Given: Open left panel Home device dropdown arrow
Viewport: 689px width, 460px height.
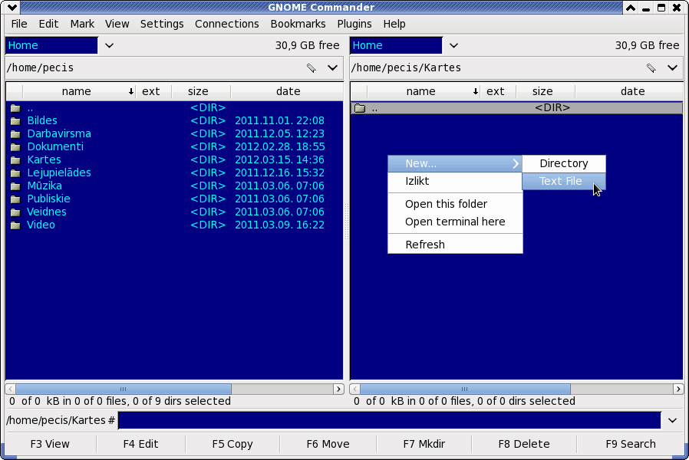Looking at the screenshot, I should click(x=110, y=45).
